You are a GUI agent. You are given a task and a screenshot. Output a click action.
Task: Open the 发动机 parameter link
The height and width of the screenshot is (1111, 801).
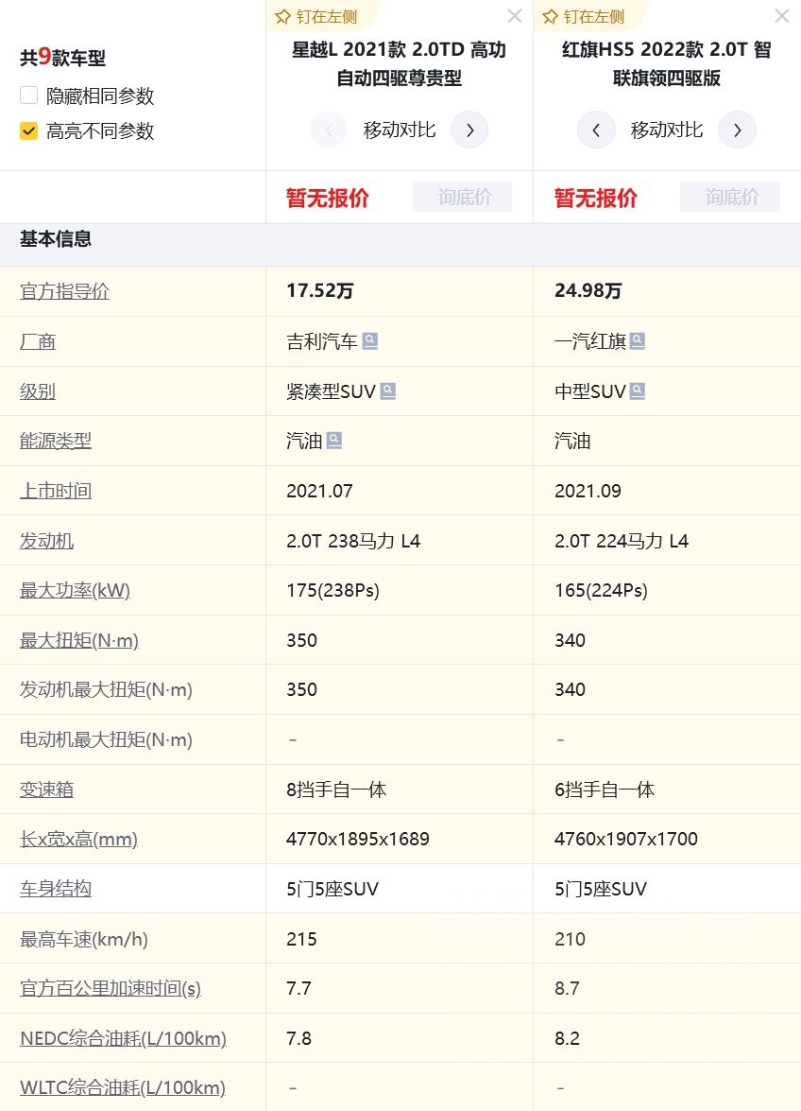point(47,542)
